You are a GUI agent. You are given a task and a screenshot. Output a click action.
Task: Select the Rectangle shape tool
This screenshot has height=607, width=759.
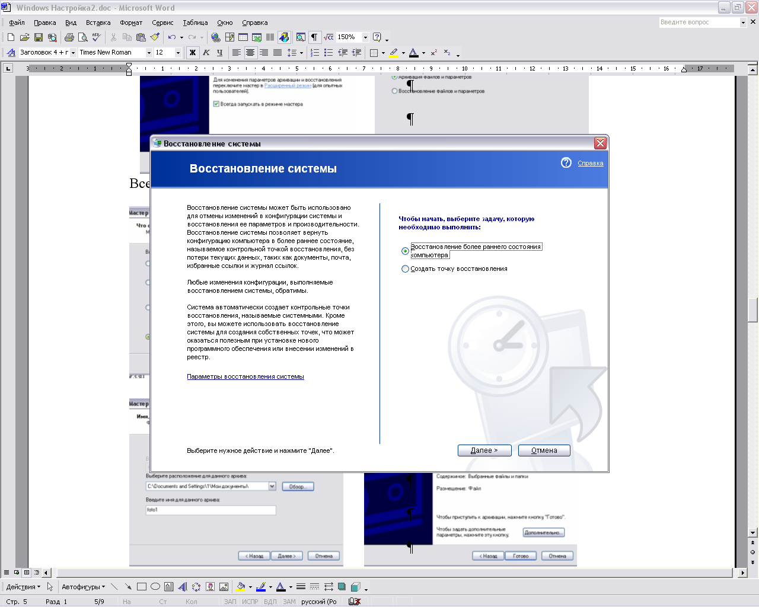pyautogui.click(x=142, y=587)
